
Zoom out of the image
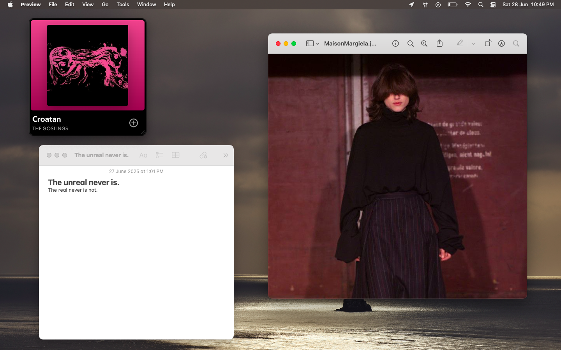pyautogui.click(x=410, y=44)
